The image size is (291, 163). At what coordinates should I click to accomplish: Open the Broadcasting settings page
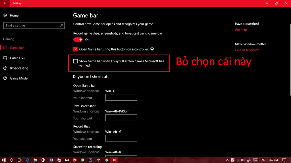[x=19, y=68]
